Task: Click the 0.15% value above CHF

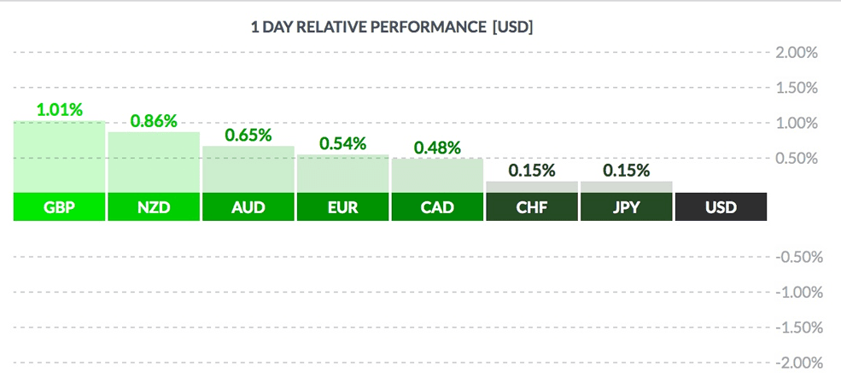Action: point(532,171)
